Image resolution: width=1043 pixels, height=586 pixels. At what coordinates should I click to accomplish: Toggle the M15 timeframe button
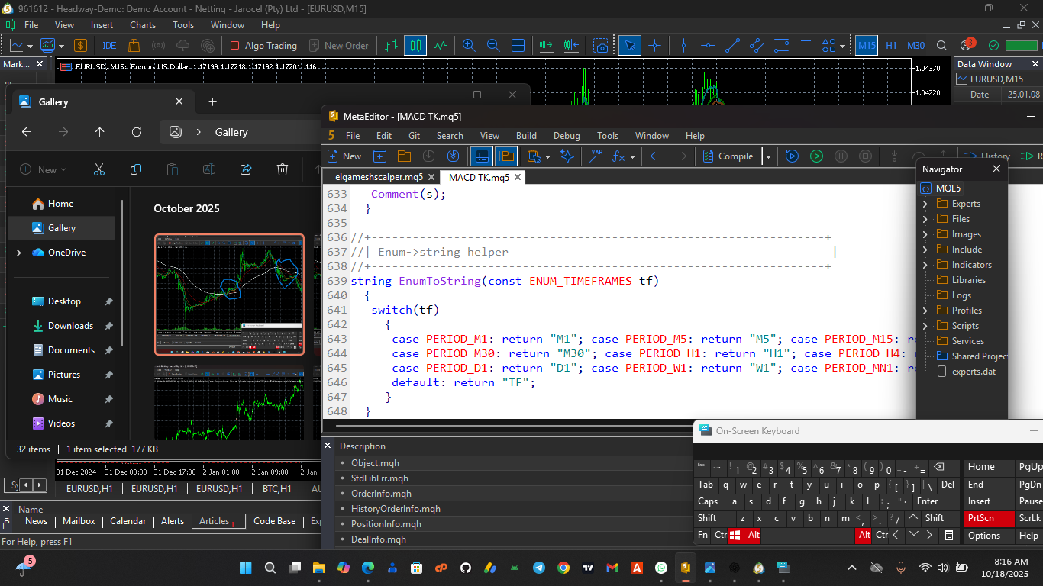point(867,46)
